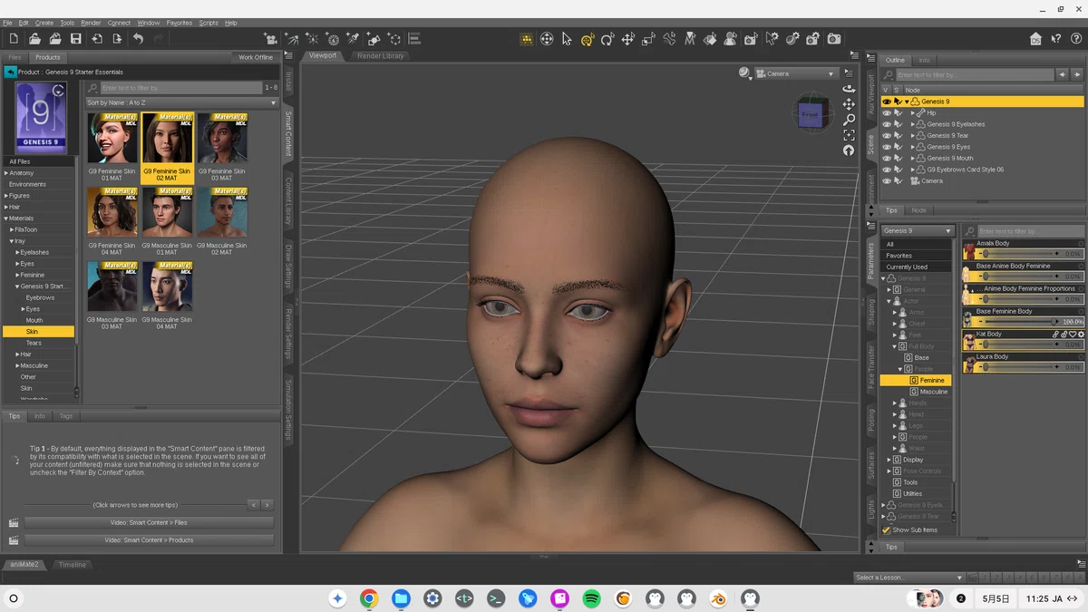This screenshot has height=612, width=1088.
Task: Create a new scene with New File icon
Action: click(14, 39)
